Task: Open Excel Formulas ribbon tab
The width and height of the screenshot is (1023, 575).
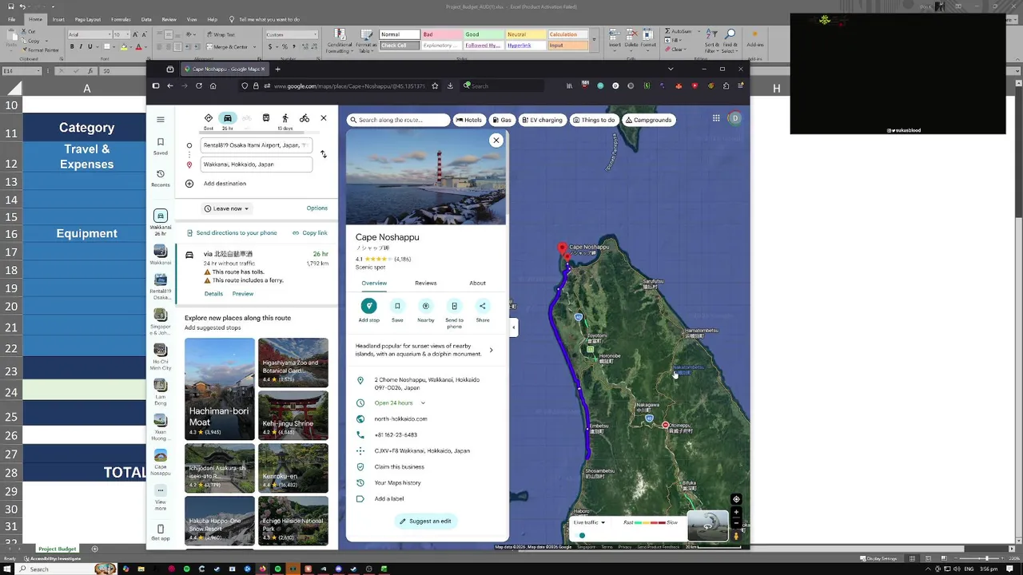Action: pos(121,19)
